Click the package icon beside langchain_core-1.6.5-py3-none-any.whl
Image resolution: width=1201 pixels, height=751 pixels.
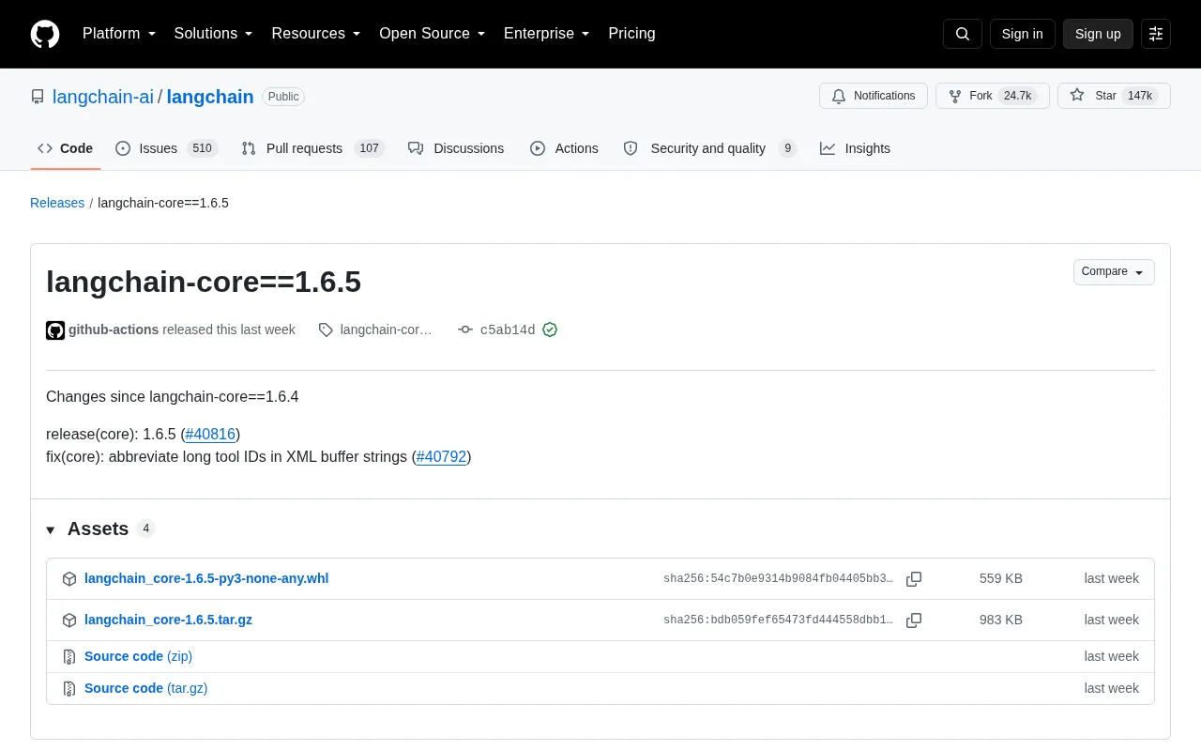(69, 579)
